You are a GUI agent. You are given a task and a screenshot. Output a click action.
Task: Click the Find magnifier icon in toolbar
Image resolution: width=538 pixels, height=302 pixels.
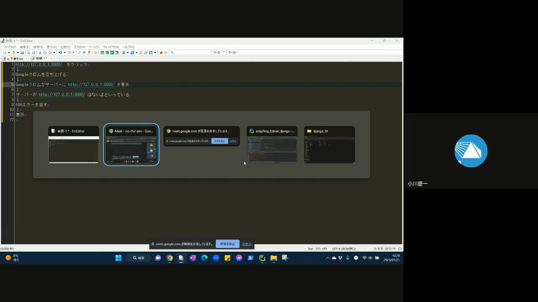point(80,53)
